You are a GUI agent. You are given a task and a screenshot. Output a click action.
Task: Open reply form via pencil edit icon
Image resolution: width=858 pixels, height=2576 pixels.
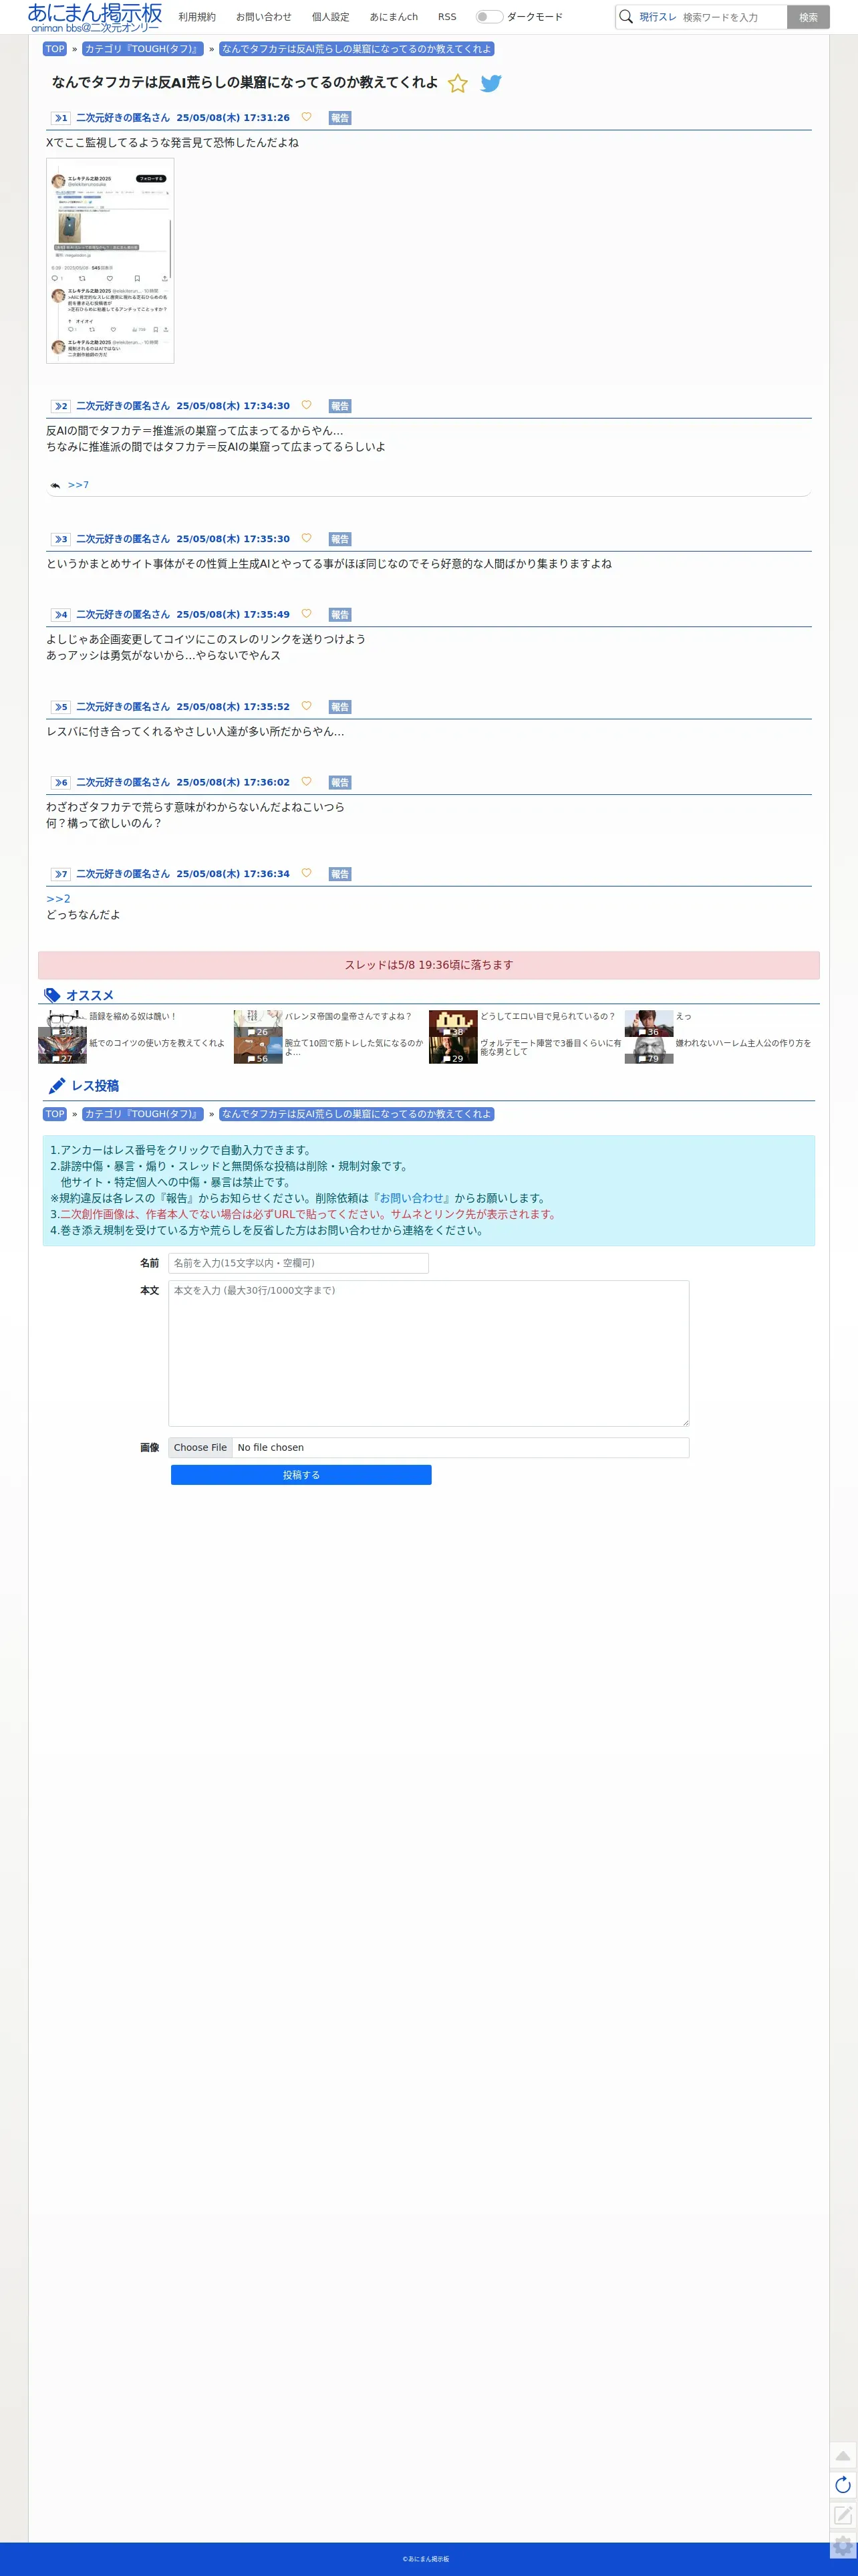click(843, 2515)
